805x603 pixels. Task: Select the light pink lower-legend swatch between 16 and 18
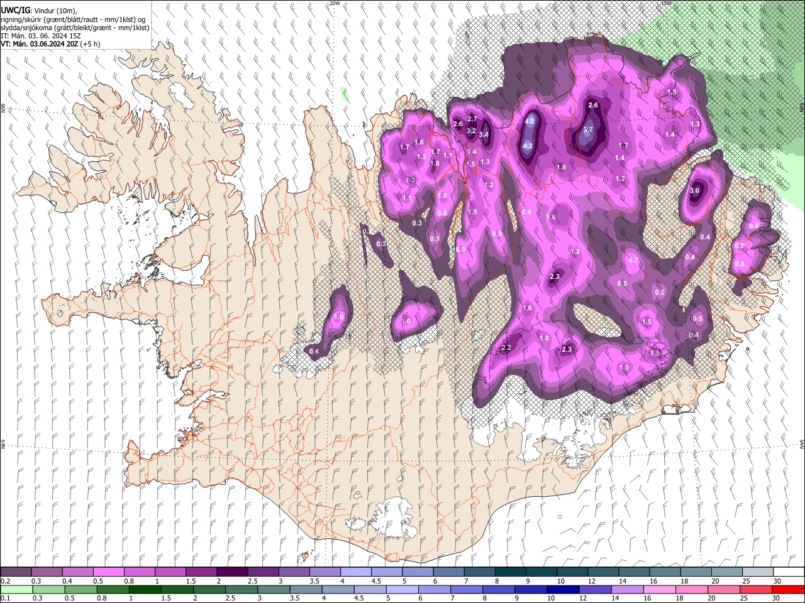click(x=659, y=589)
